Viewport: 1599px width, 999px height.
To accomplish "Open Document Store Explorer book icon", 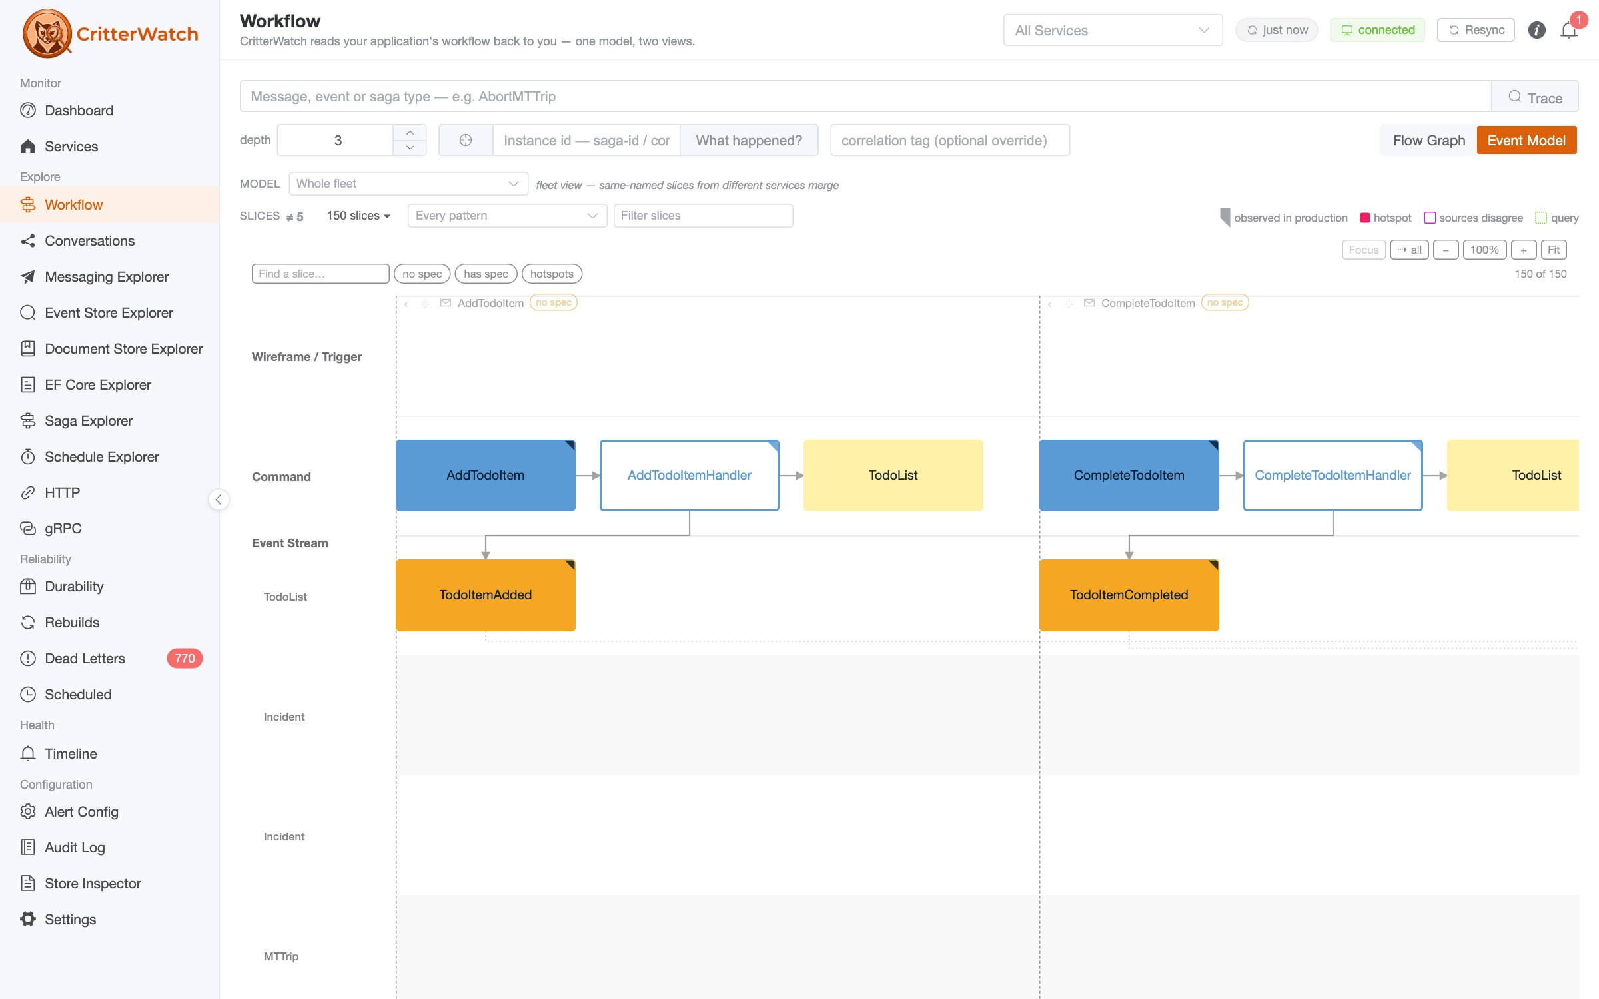I will 28,349.
